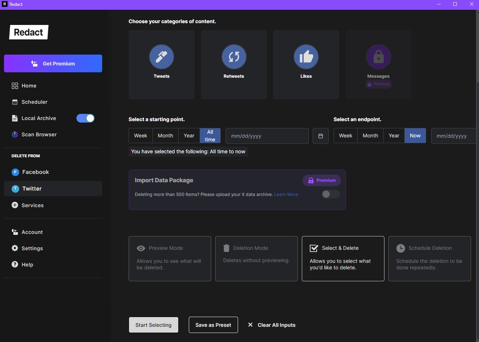Set starting point to Month

[x=165, y=136]
